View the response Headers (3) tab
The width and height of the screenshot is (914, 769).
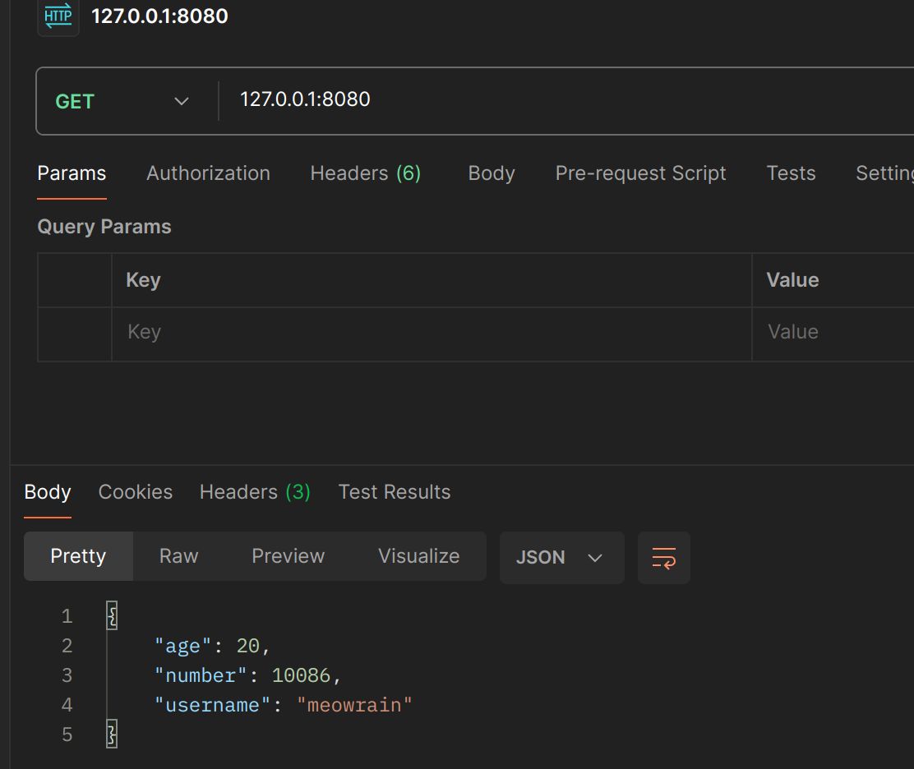[x=255, y=492]
